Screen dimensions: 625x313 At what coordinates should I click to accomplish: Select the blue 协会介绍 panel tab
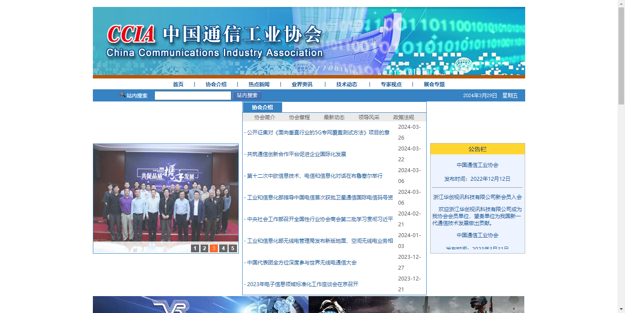pyautogui.click(x=263, y=108)
